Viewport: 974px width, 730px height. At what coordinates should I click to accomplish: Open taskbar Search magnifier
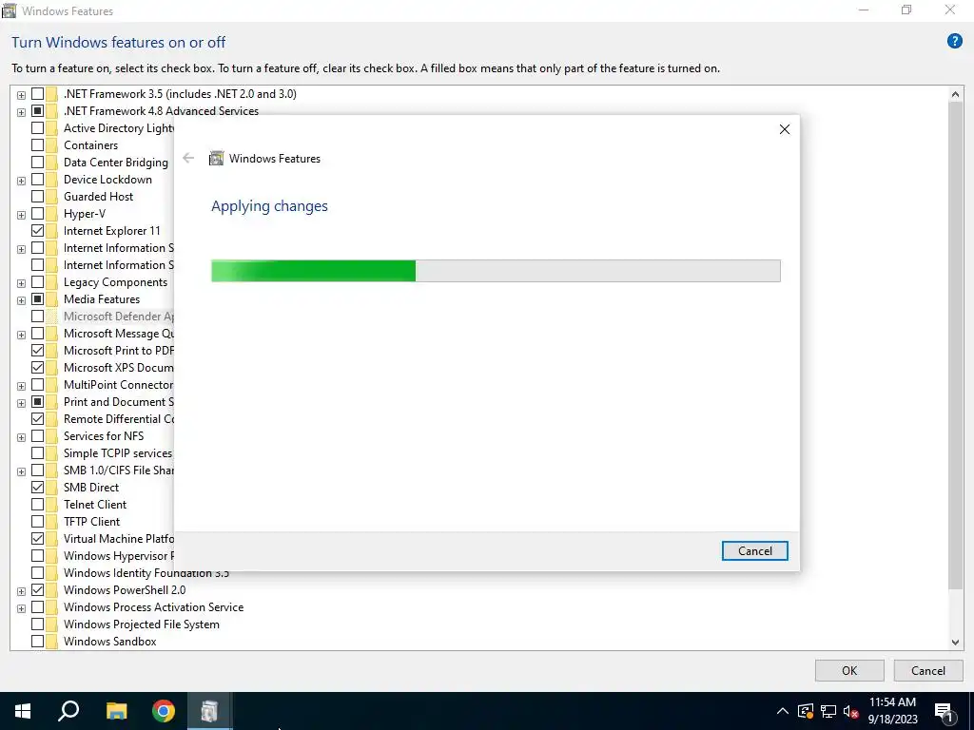pos(68,711)
